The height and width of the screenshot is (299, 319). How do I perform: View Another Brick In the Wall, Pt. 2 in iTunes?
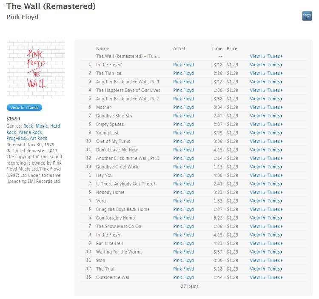click(x=266, y=99)
